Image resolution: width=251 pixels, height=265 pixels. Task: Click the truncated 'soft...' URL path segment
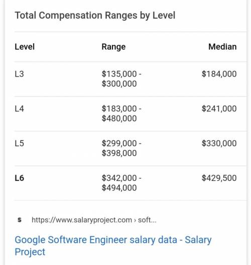click(x=147, y=220)
